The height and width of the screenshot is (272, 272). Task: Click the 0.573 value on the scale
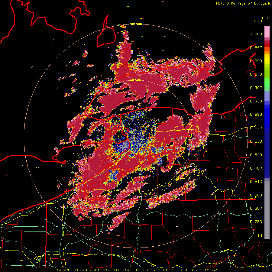[x=256, y=141]
